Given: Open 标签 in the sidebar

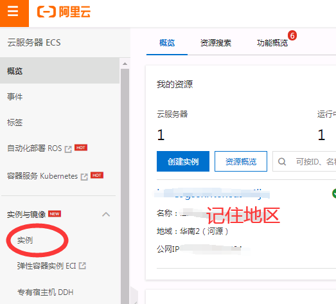Looking at the screenshot, I should (x=15, y=122).
